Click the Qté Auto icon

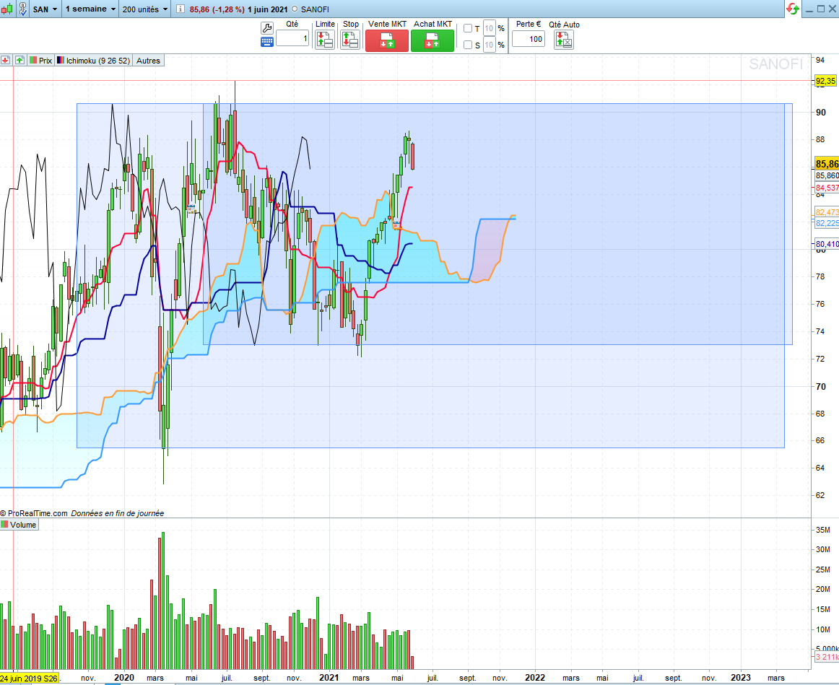point(564,40)
